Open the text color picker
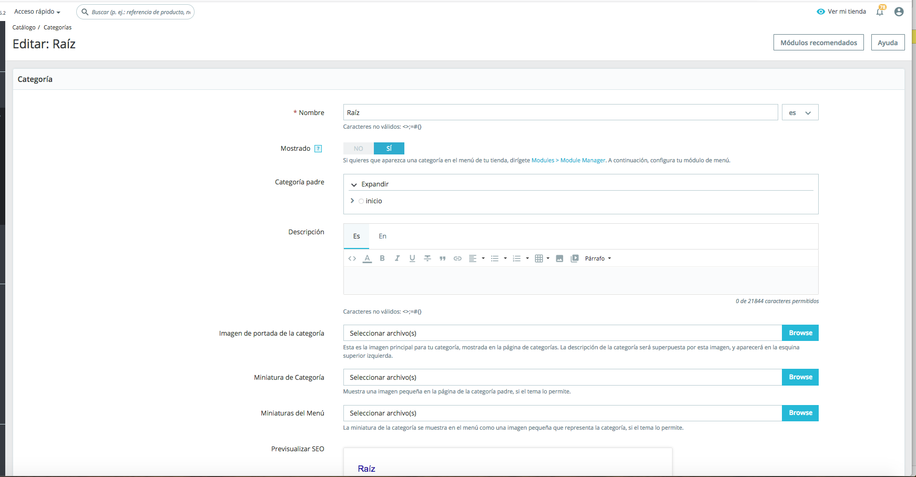Viewport: 916px width, 477px height. (x=368, y=258)
